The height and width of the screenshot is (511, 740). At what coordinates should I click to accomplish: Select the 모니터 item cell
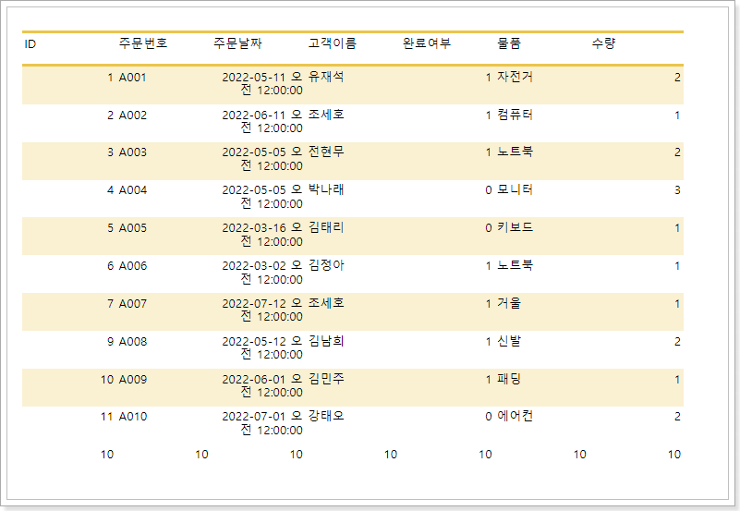pos(515,190)
